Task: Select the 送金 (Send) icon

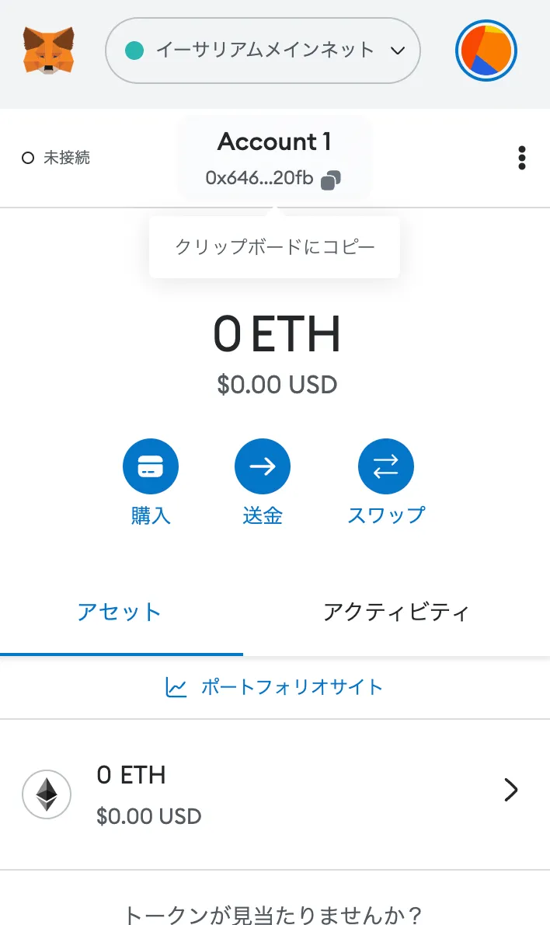Action: click(x=263, y=466)
